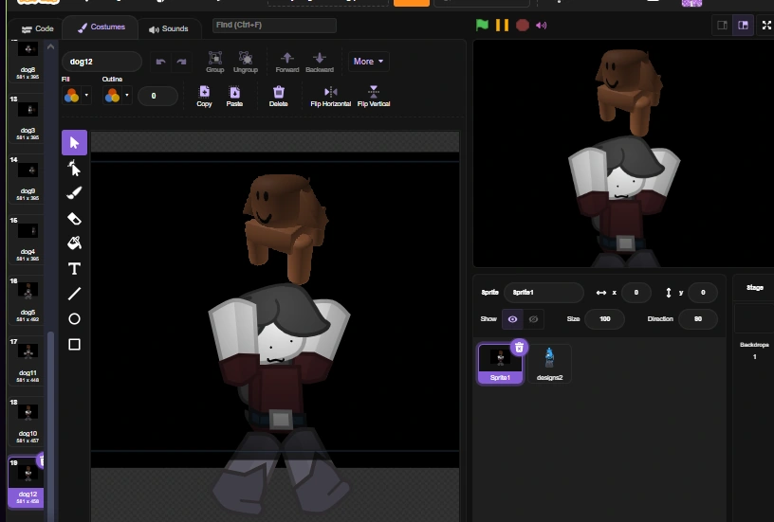
Task: Show the sprite using the eye icon
Action: pyautogui.click(x=512, y=319)
